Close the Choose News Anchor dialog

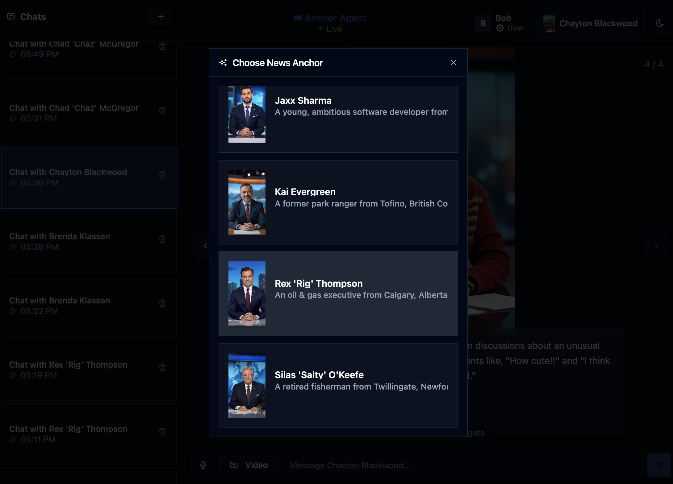[453, 63]
